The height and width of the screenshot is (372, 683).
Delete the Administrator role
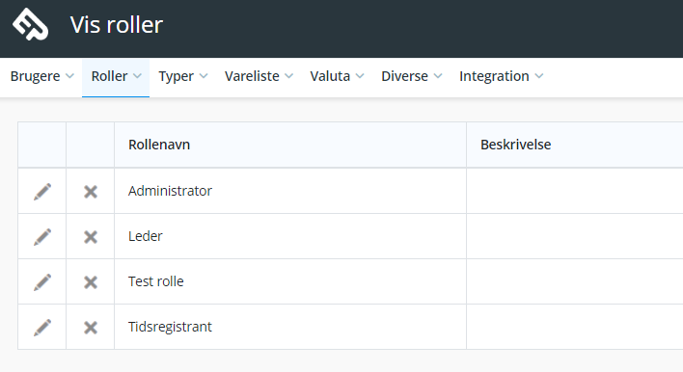91,192
